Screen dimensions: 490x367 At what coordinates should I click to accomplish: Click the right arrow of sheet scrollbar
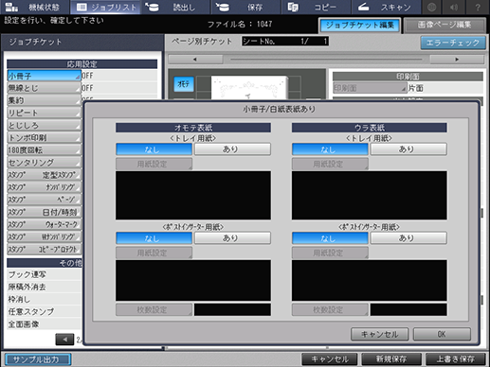click(x=457, y=60)
